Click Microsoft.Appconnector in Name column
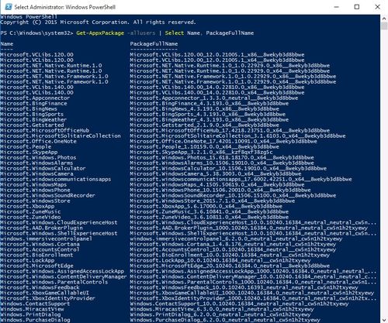Screen dimensions: 388x323 click(x=35, y=98)
